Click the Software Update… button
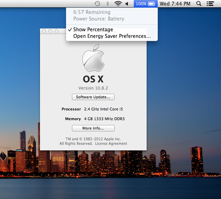The width and height of the screenshot is (221, 199). point(93,97)
